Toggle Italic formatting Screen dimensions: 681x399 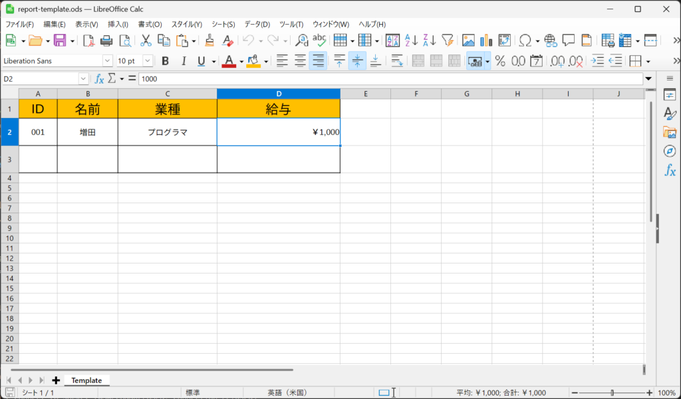(x=184, y=61)
